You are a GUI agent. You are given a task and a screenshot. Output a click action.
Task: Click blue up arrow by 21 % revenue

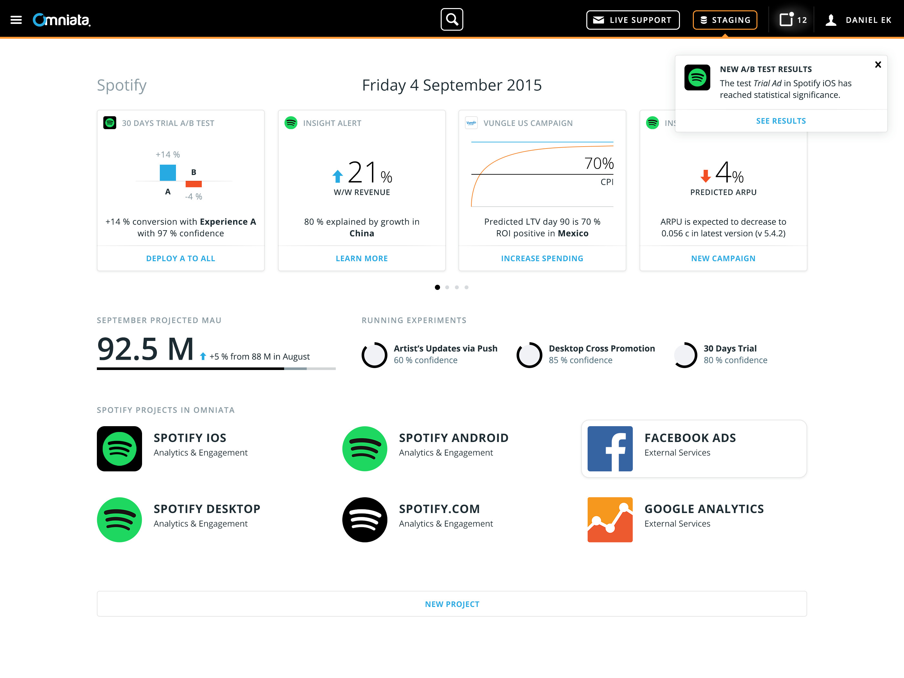click(x=337, y=176)
